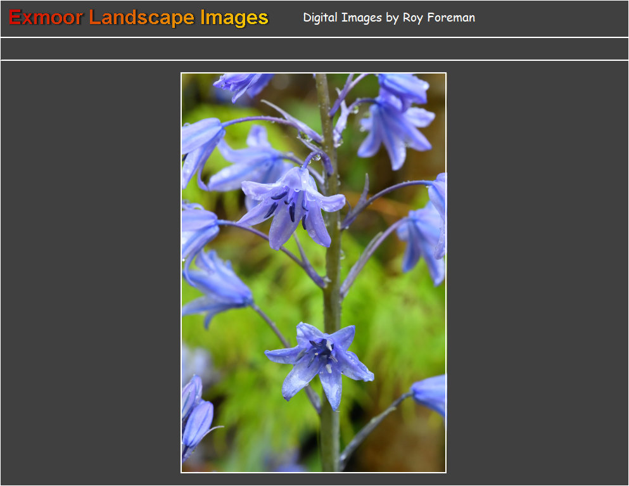
Task: Click the empty grey area right of photo
Action: coord(538,272)
